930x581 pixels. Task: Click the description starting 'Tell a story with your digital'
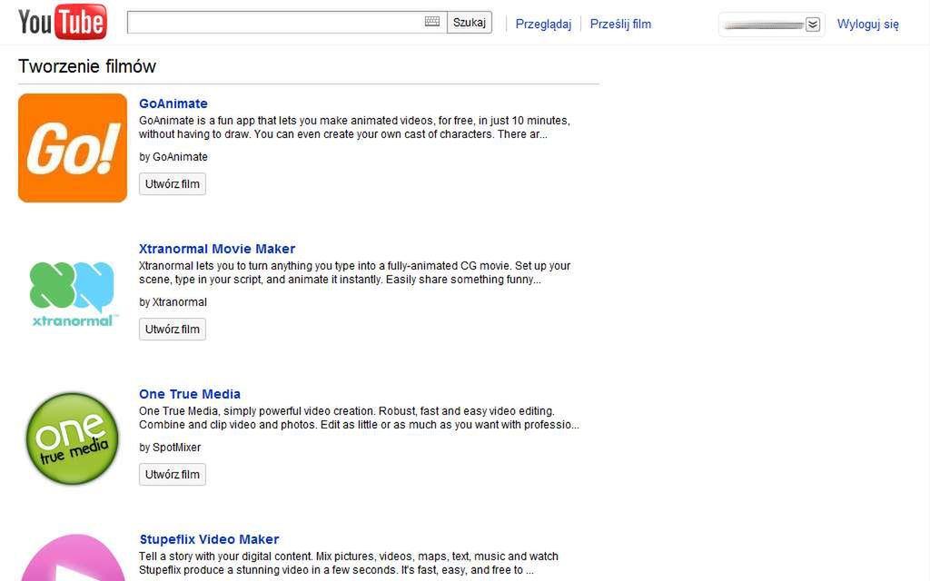tap(349, 563)
